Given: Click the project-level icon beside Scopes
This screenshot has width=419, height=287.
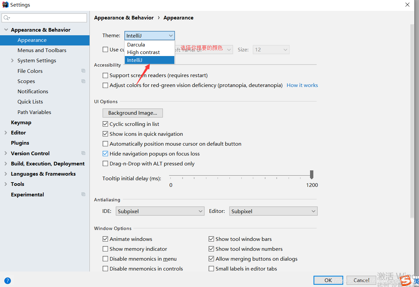Looking at the screenshot, I should coord(83,81).
